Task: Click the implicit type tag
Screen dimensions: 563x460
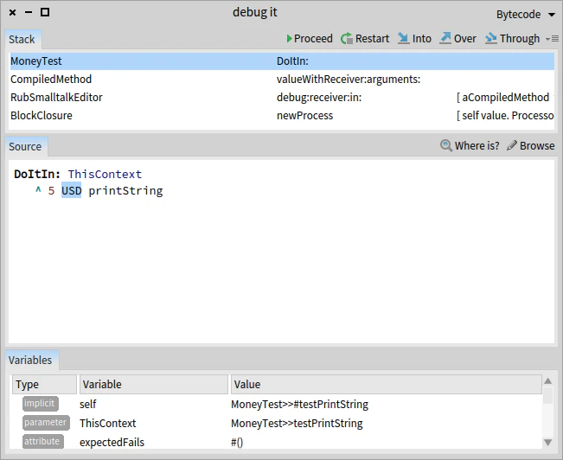Action: coord(40,404)
